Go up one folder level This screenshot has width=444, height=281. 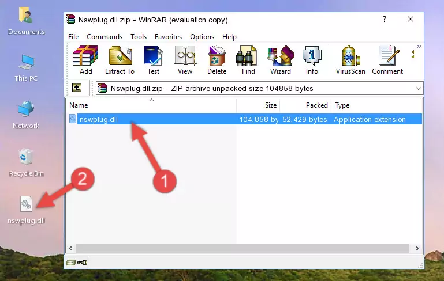[x=77, y=88]
